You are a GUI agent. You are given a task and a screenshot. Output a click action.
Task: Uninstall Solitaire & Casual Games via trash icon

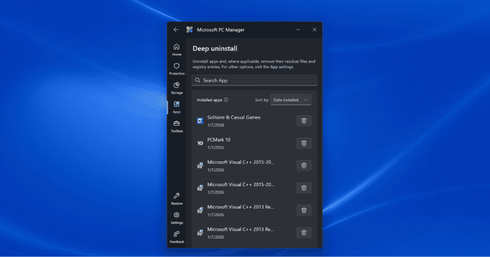click(x=304, y=121)
